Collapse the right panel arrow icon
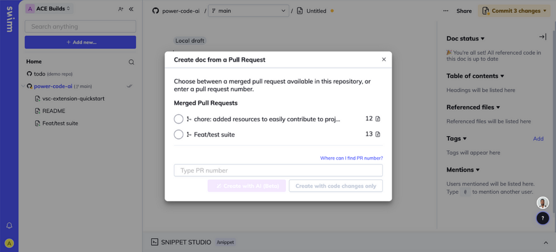 (x=542, y=37)
